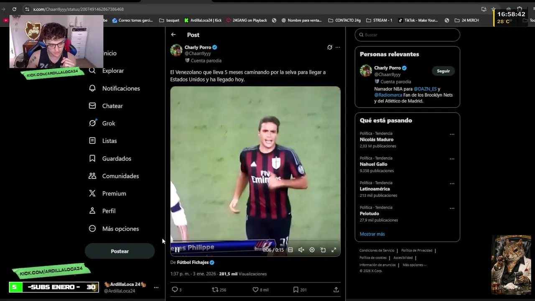The height and width of the screenshot is (301, 535).
Task: Click Charly Porro avatar on post
Action: (x=176, y=50)
